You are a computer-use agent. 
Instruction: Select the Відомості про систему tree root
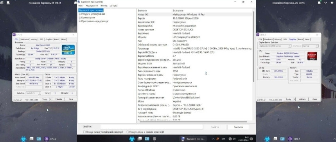91,10
